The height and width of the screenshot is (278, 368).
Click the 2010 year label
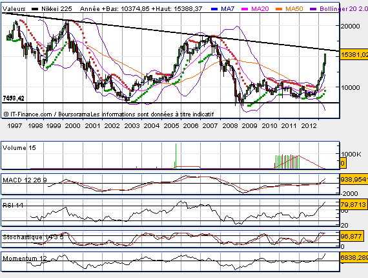[x=269, y=125]
